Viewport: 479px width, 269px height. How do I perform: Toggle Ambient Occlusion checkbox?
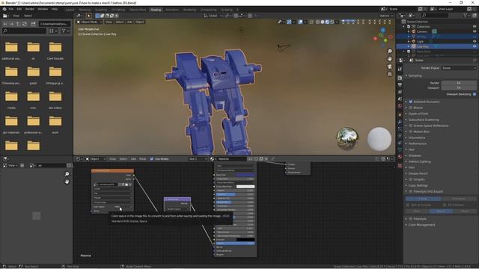411,102
